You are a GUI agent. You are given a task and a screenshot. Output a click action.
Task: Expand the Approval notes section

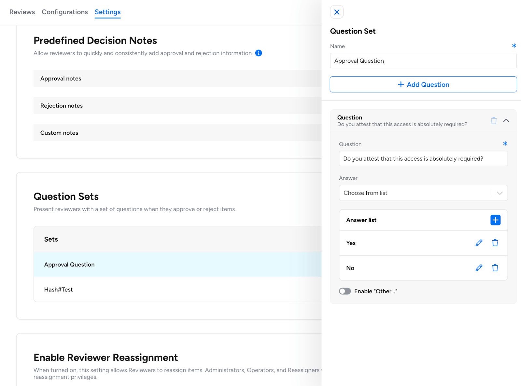pos(177,78)
